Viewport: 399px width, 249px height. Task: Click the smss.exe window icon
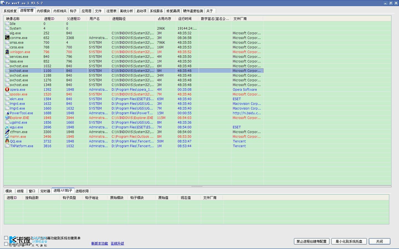(x=7, y=42)
